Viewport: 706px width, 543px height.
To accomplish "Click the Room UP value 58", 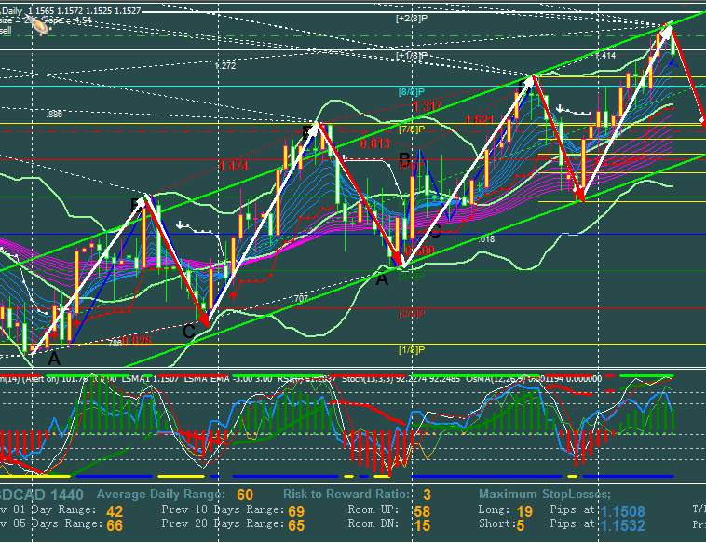I will point(422,511).
